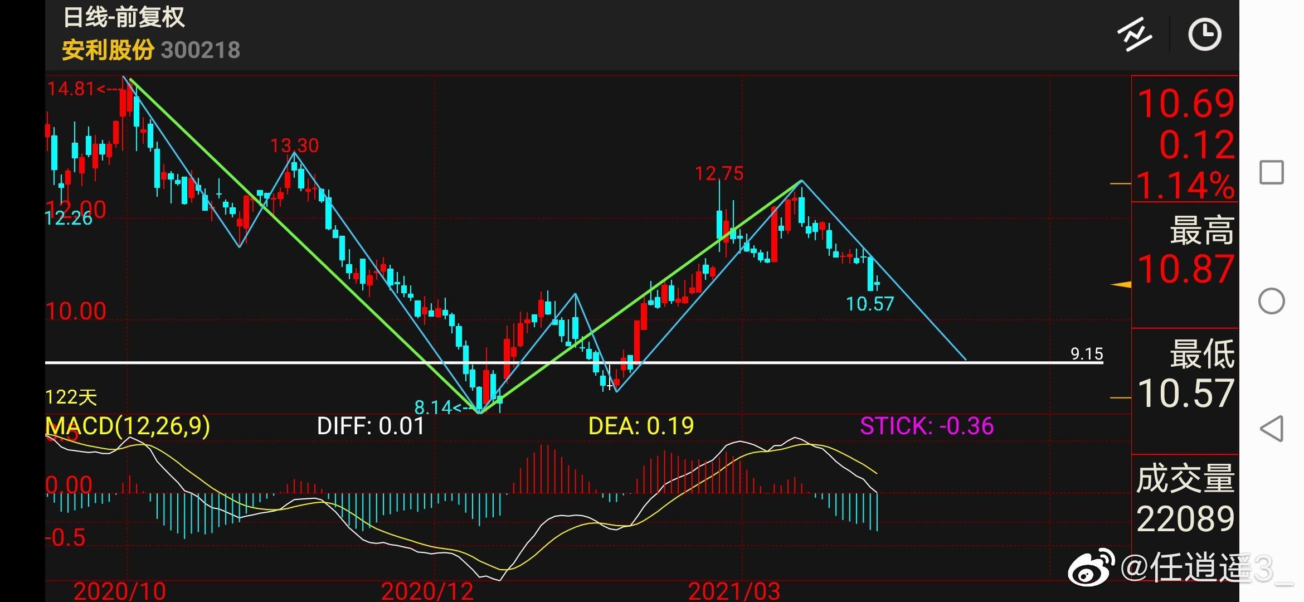Tap the DEA: 0.19 value

pyautogui.click(x=641, y=426)
